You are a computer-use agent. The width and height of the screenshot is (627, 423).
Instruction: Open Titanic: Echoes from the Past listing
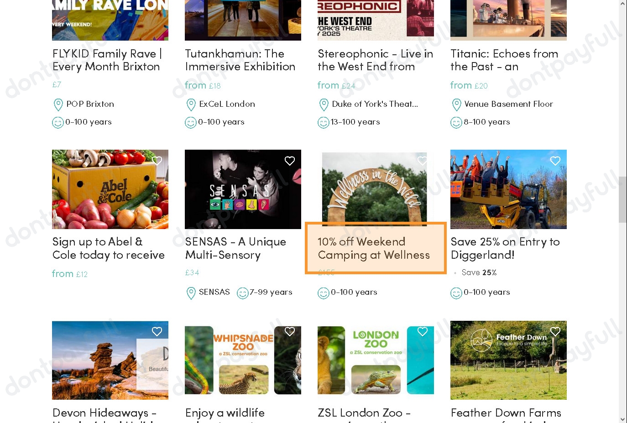pos(504,60)
